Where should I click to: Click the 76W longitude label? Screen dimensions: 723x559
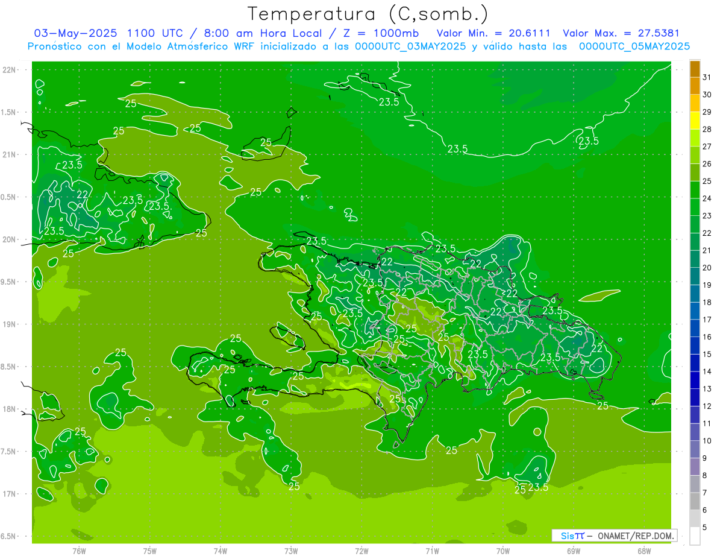79,551
